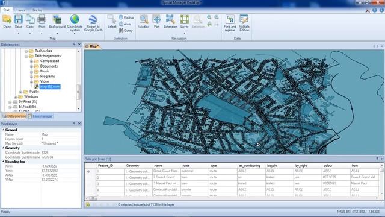The image size is (385, 217).
Task: Choose the Radius selection tool
Action: pyautogui.click(x=126, y=17)
